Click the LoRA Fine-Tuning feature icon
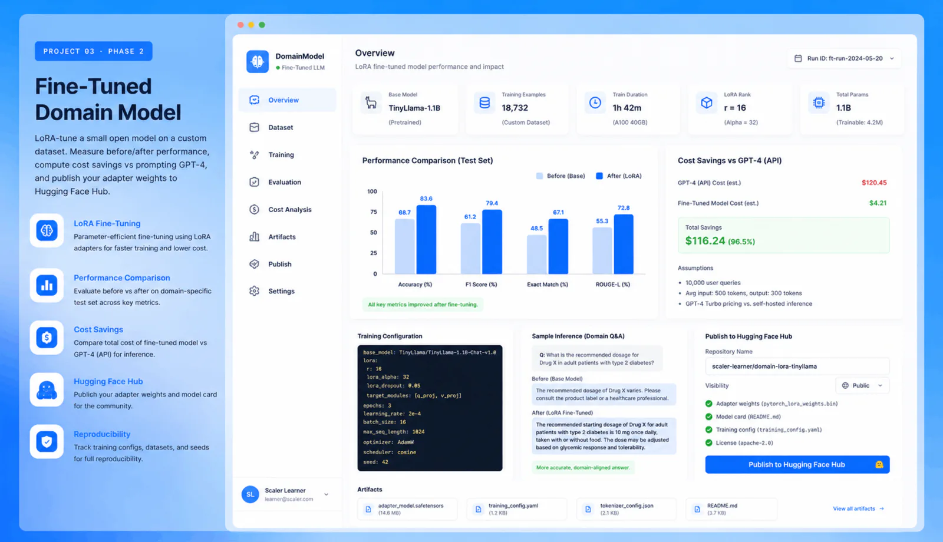943x542 pixels. (x=47, y=230)
